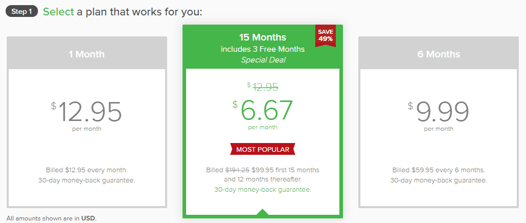The height and width of the screenshot is (223, 526).
Task: Click the green triangle pointer below the selected plan
Action: point(262,212)
